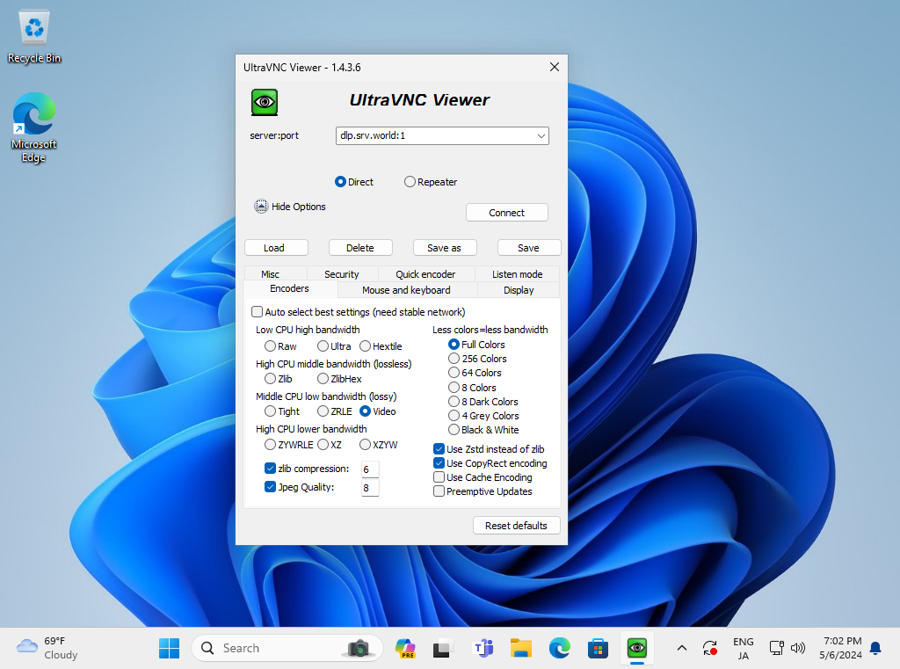Enable Use Cache Encoding checkbox

coord(439,476)
